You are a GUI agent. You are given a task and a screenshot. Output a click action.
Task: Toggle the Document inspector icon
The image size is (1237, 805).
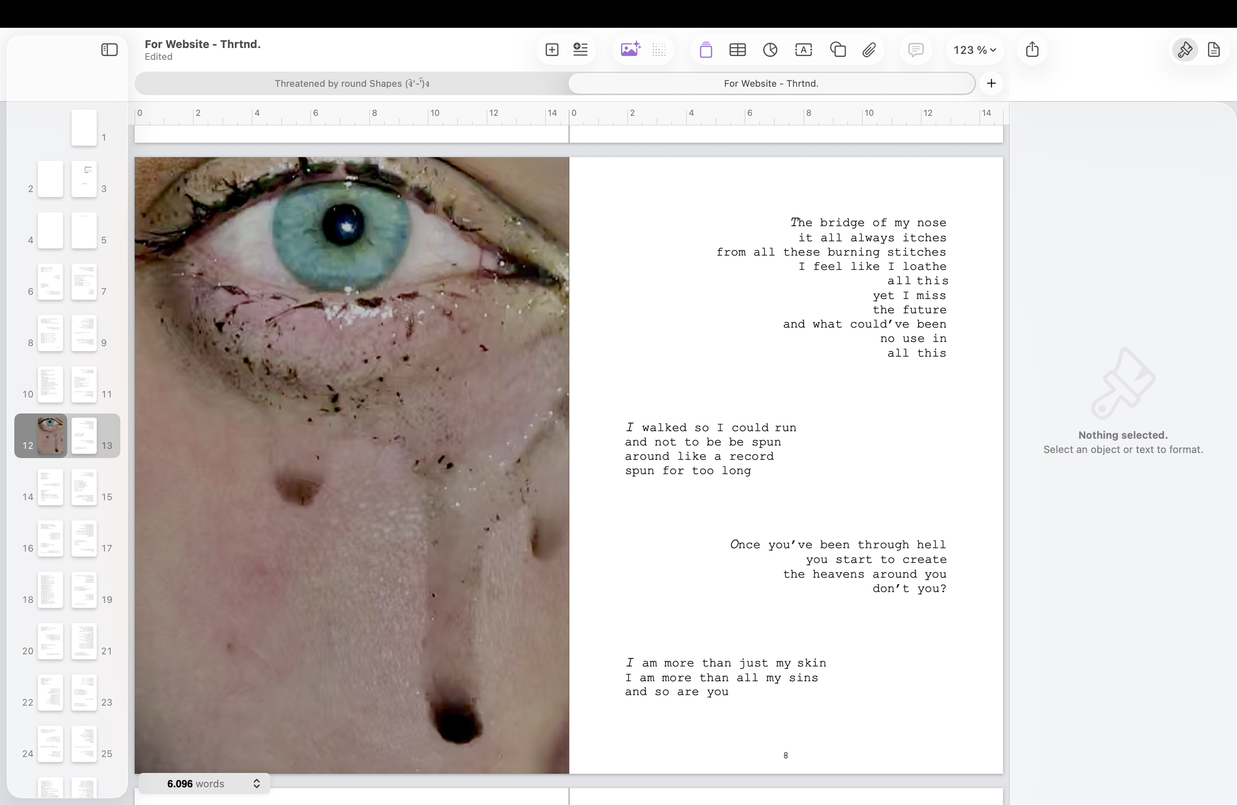click(1214, 50)
